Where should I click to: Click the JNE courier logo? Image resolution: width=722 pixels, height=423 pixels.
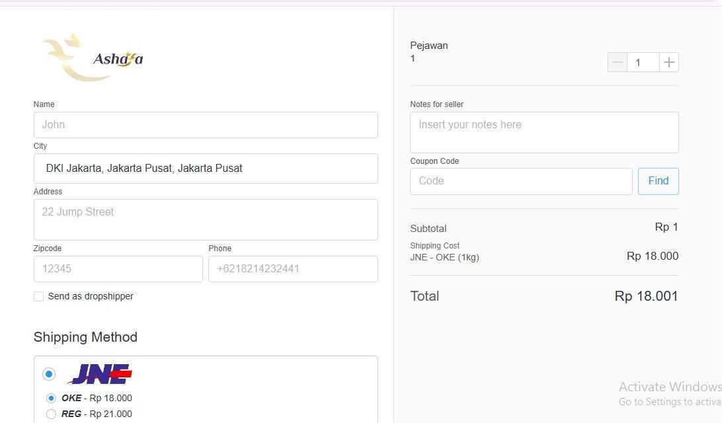click(100, 374)
